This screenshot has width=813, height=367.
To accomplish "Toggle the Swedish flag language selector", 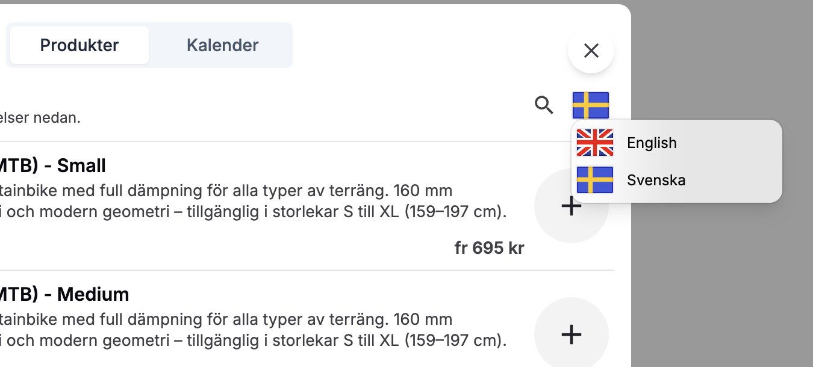I will 590,105.
